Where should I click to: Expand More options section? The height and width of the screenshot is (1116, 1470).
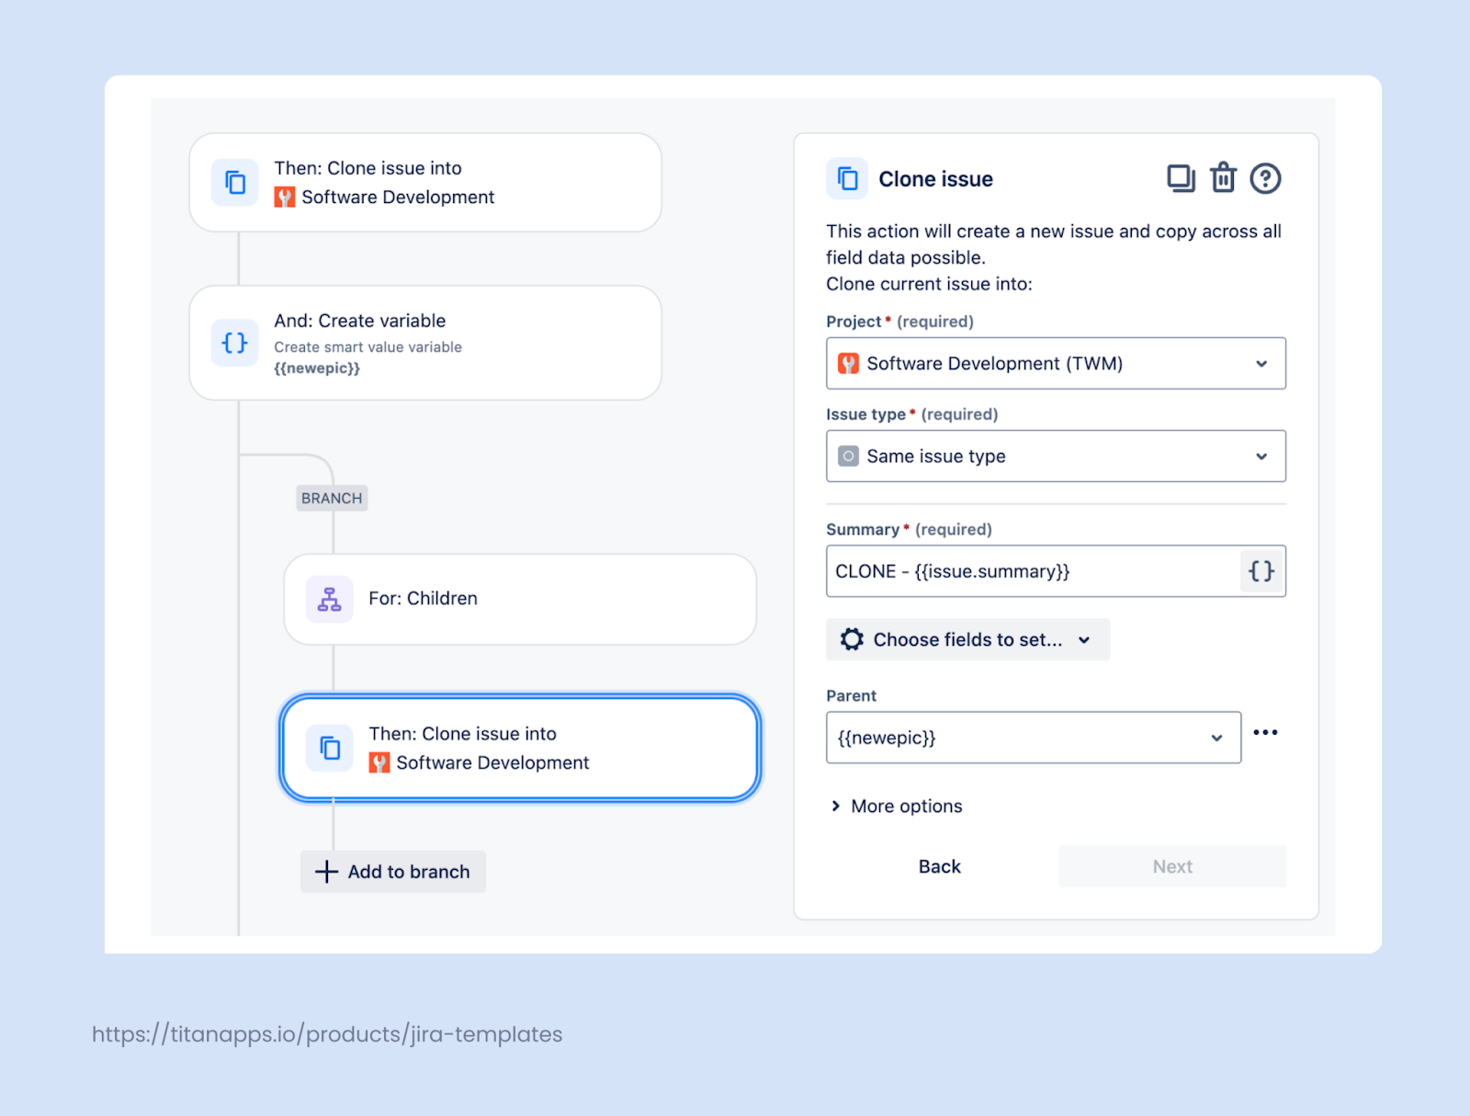(x=894, y=806)
